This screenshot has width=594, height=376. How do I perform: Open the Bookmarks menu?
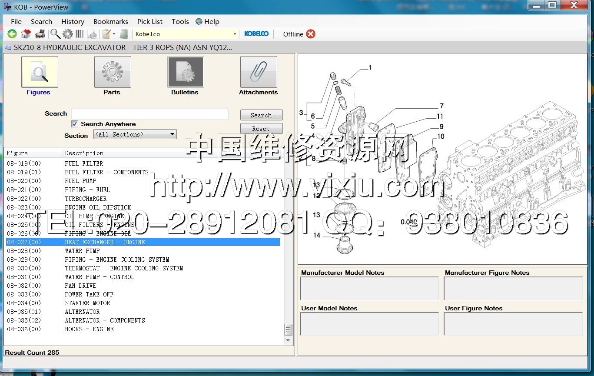[110, 21]
